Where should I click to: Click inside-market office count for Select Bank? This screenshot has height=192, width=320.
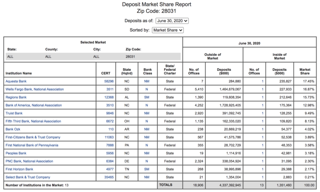point(262,177)
